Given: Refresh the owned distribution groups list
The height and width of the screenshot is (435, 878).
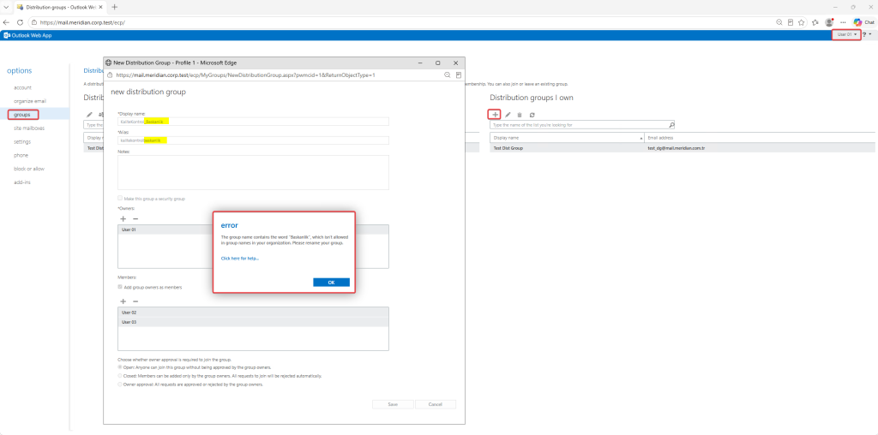Looking at the screenshot, I should (532, 114).
